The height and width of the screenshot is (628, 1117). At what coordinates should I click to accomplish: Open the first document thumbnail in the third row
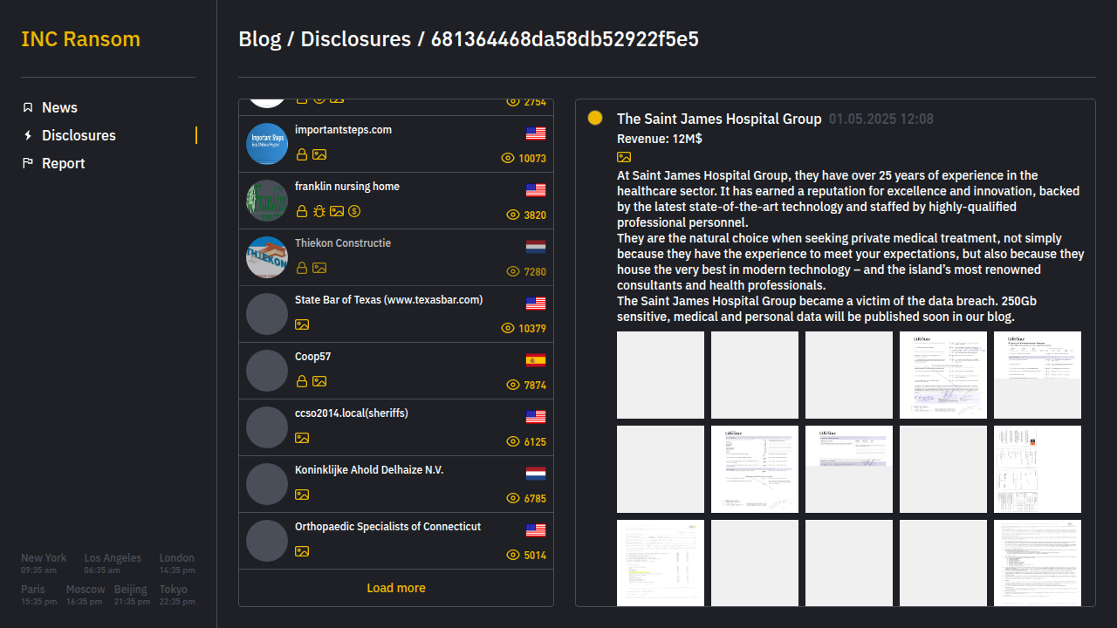[x=661, y=563]
